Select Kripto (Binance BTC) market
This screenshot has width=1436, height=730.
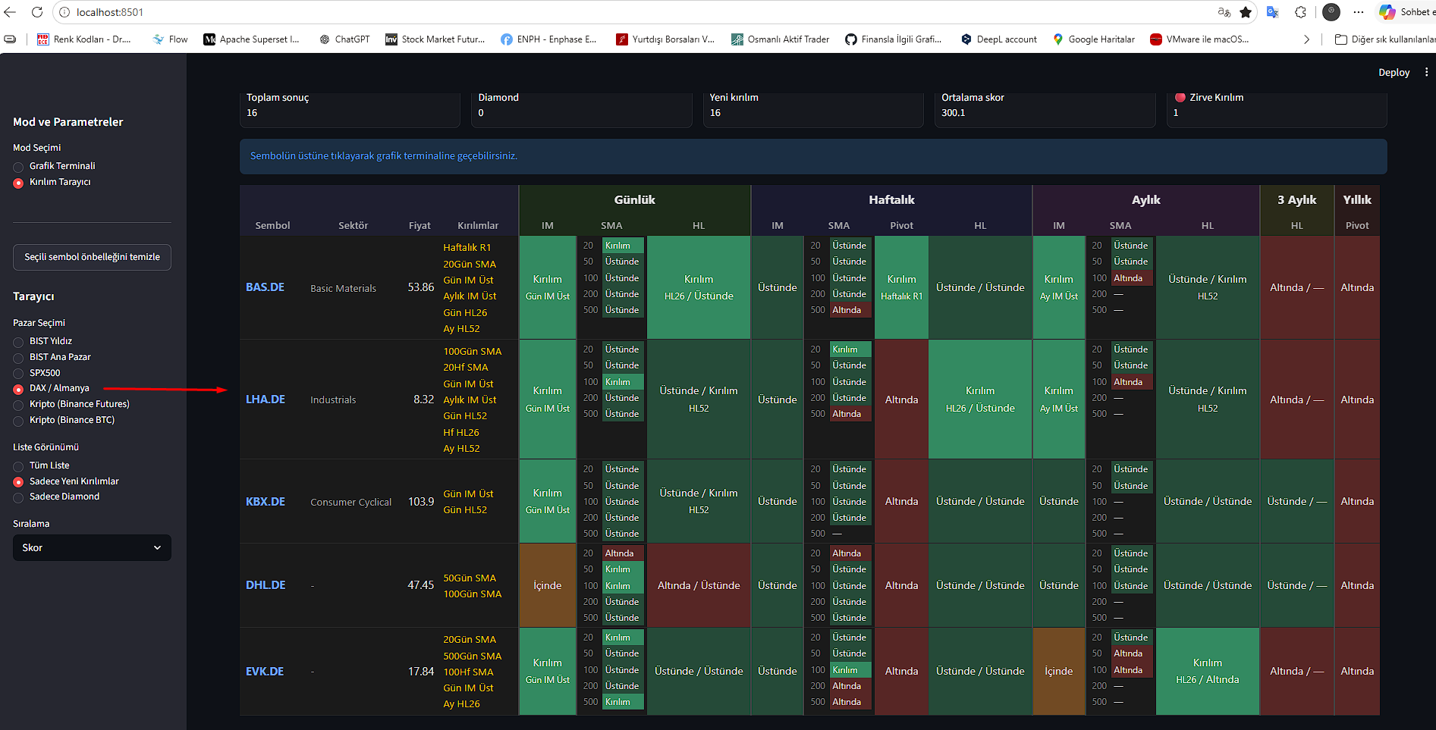click(x=64, y=420)
